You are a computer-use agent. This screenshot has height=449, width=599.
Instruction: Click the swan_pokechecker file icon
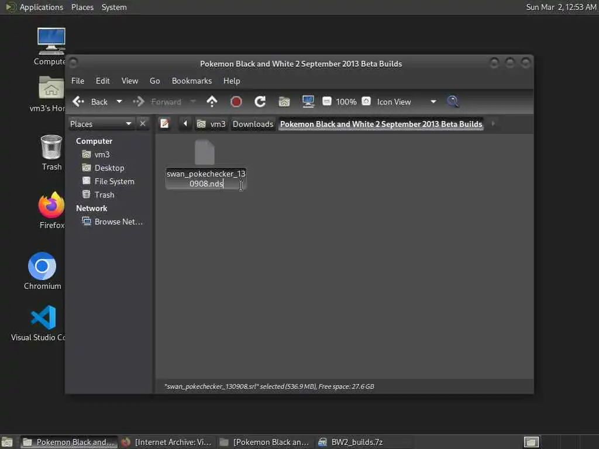tap(205, 152)
